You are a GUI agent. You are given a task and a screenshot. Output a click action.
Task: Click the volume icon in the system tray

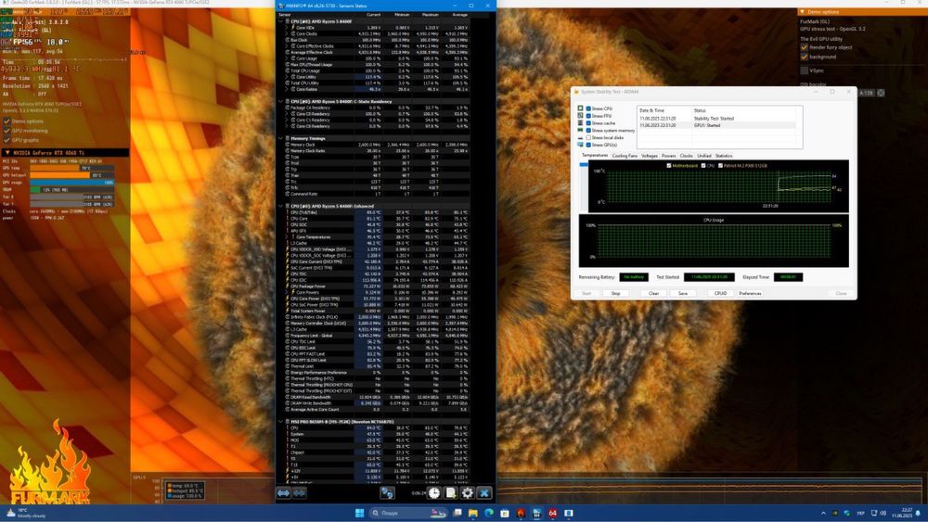point(883,513)
